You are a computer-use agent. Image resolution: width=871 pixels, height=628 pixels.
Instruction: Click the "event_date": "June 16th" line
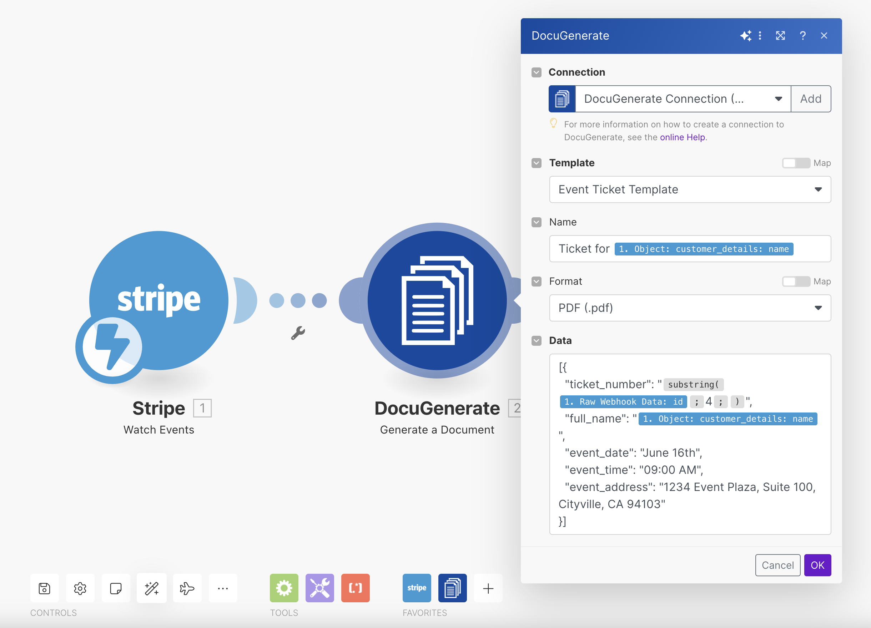633,453
